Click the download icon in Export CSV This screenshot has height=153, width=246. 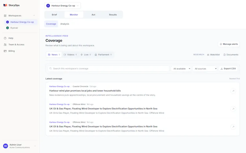pyautogui.click(x=222, y=69)
